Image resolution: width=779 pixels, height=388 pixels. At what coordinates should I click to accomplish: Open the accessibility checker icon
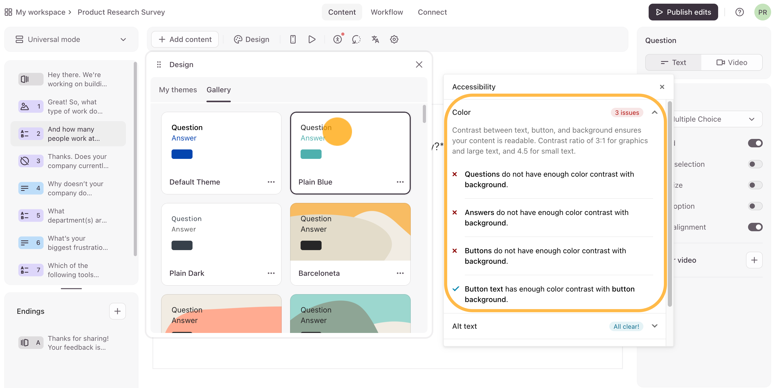click(x=338, y=39)
